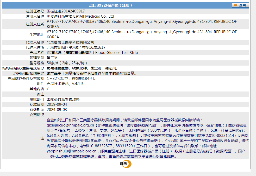
Task: Click phone number 010-88331514 in the note
Action: point(221,136)
